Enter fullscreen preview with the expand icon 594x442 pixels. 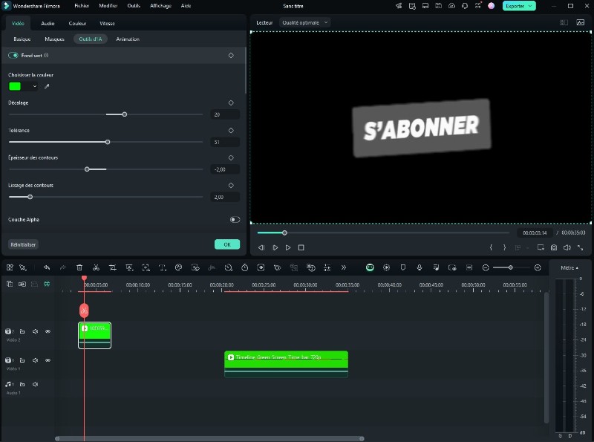(581, 247)
